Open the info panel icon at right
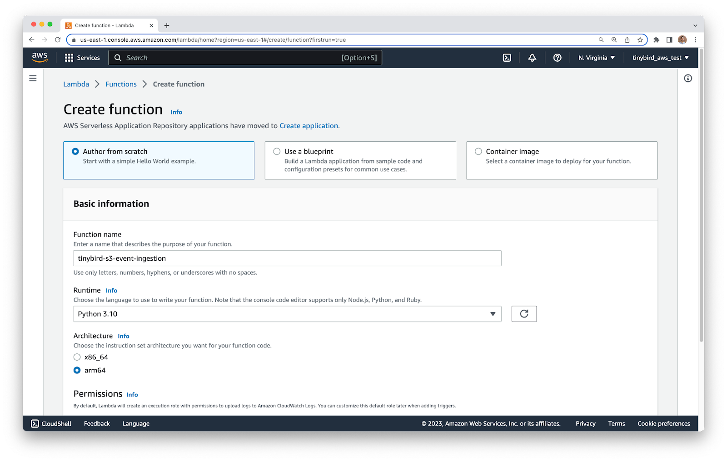The height and width of the screenshot is (461, 727). (688, 79)
